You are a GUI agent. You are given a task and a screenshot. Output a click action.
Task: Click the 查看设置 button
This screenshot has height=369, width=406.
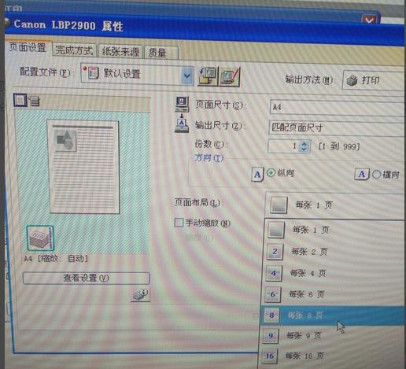[87, 278]
